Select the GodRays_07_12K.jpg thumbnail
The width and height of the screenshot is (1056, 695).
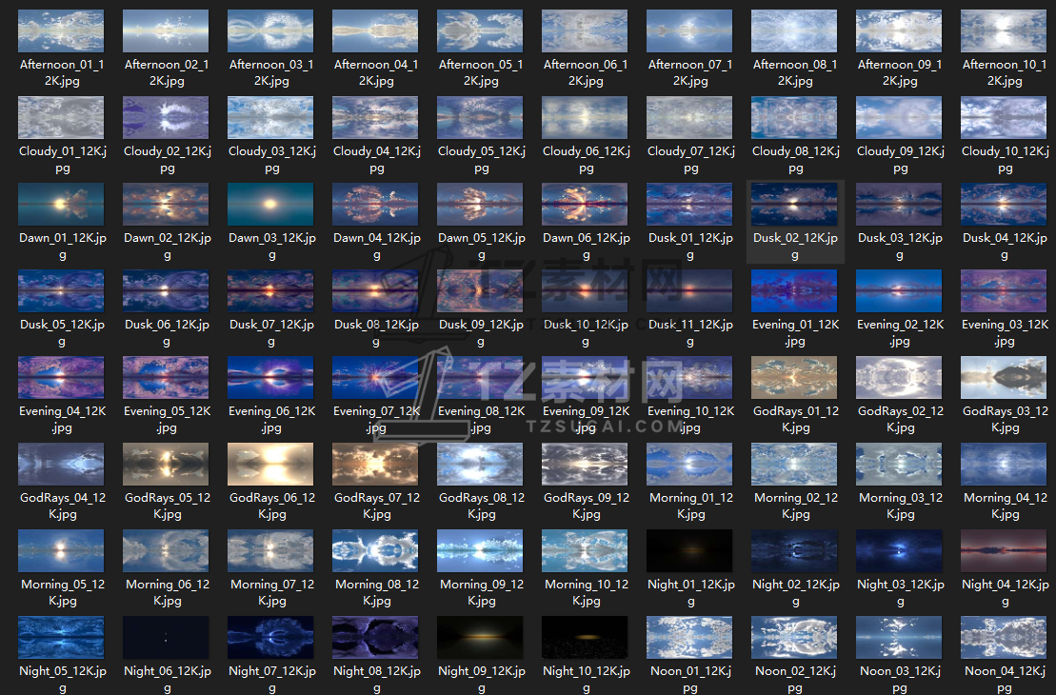point(375,464)
